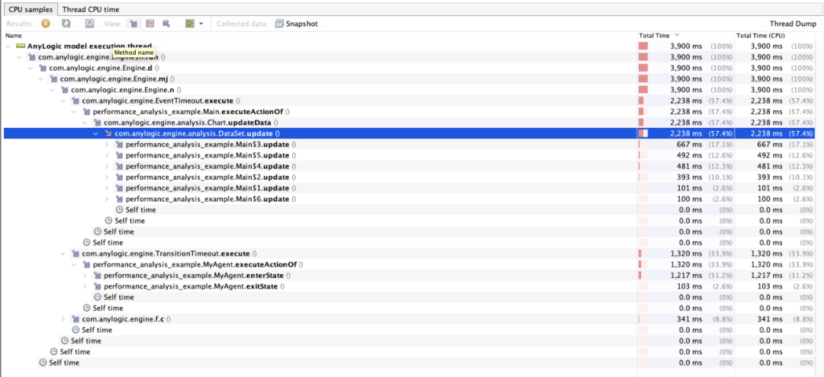The width and height of the screenshot is (824, 377).
Task: Collapse the AnyLogic model execution thread node
Action: (x=8, y=46)
